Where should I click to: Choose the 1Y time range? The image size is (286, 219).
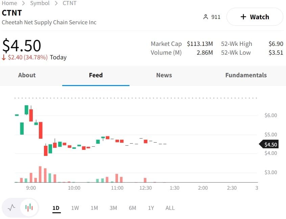coord(151,208)
